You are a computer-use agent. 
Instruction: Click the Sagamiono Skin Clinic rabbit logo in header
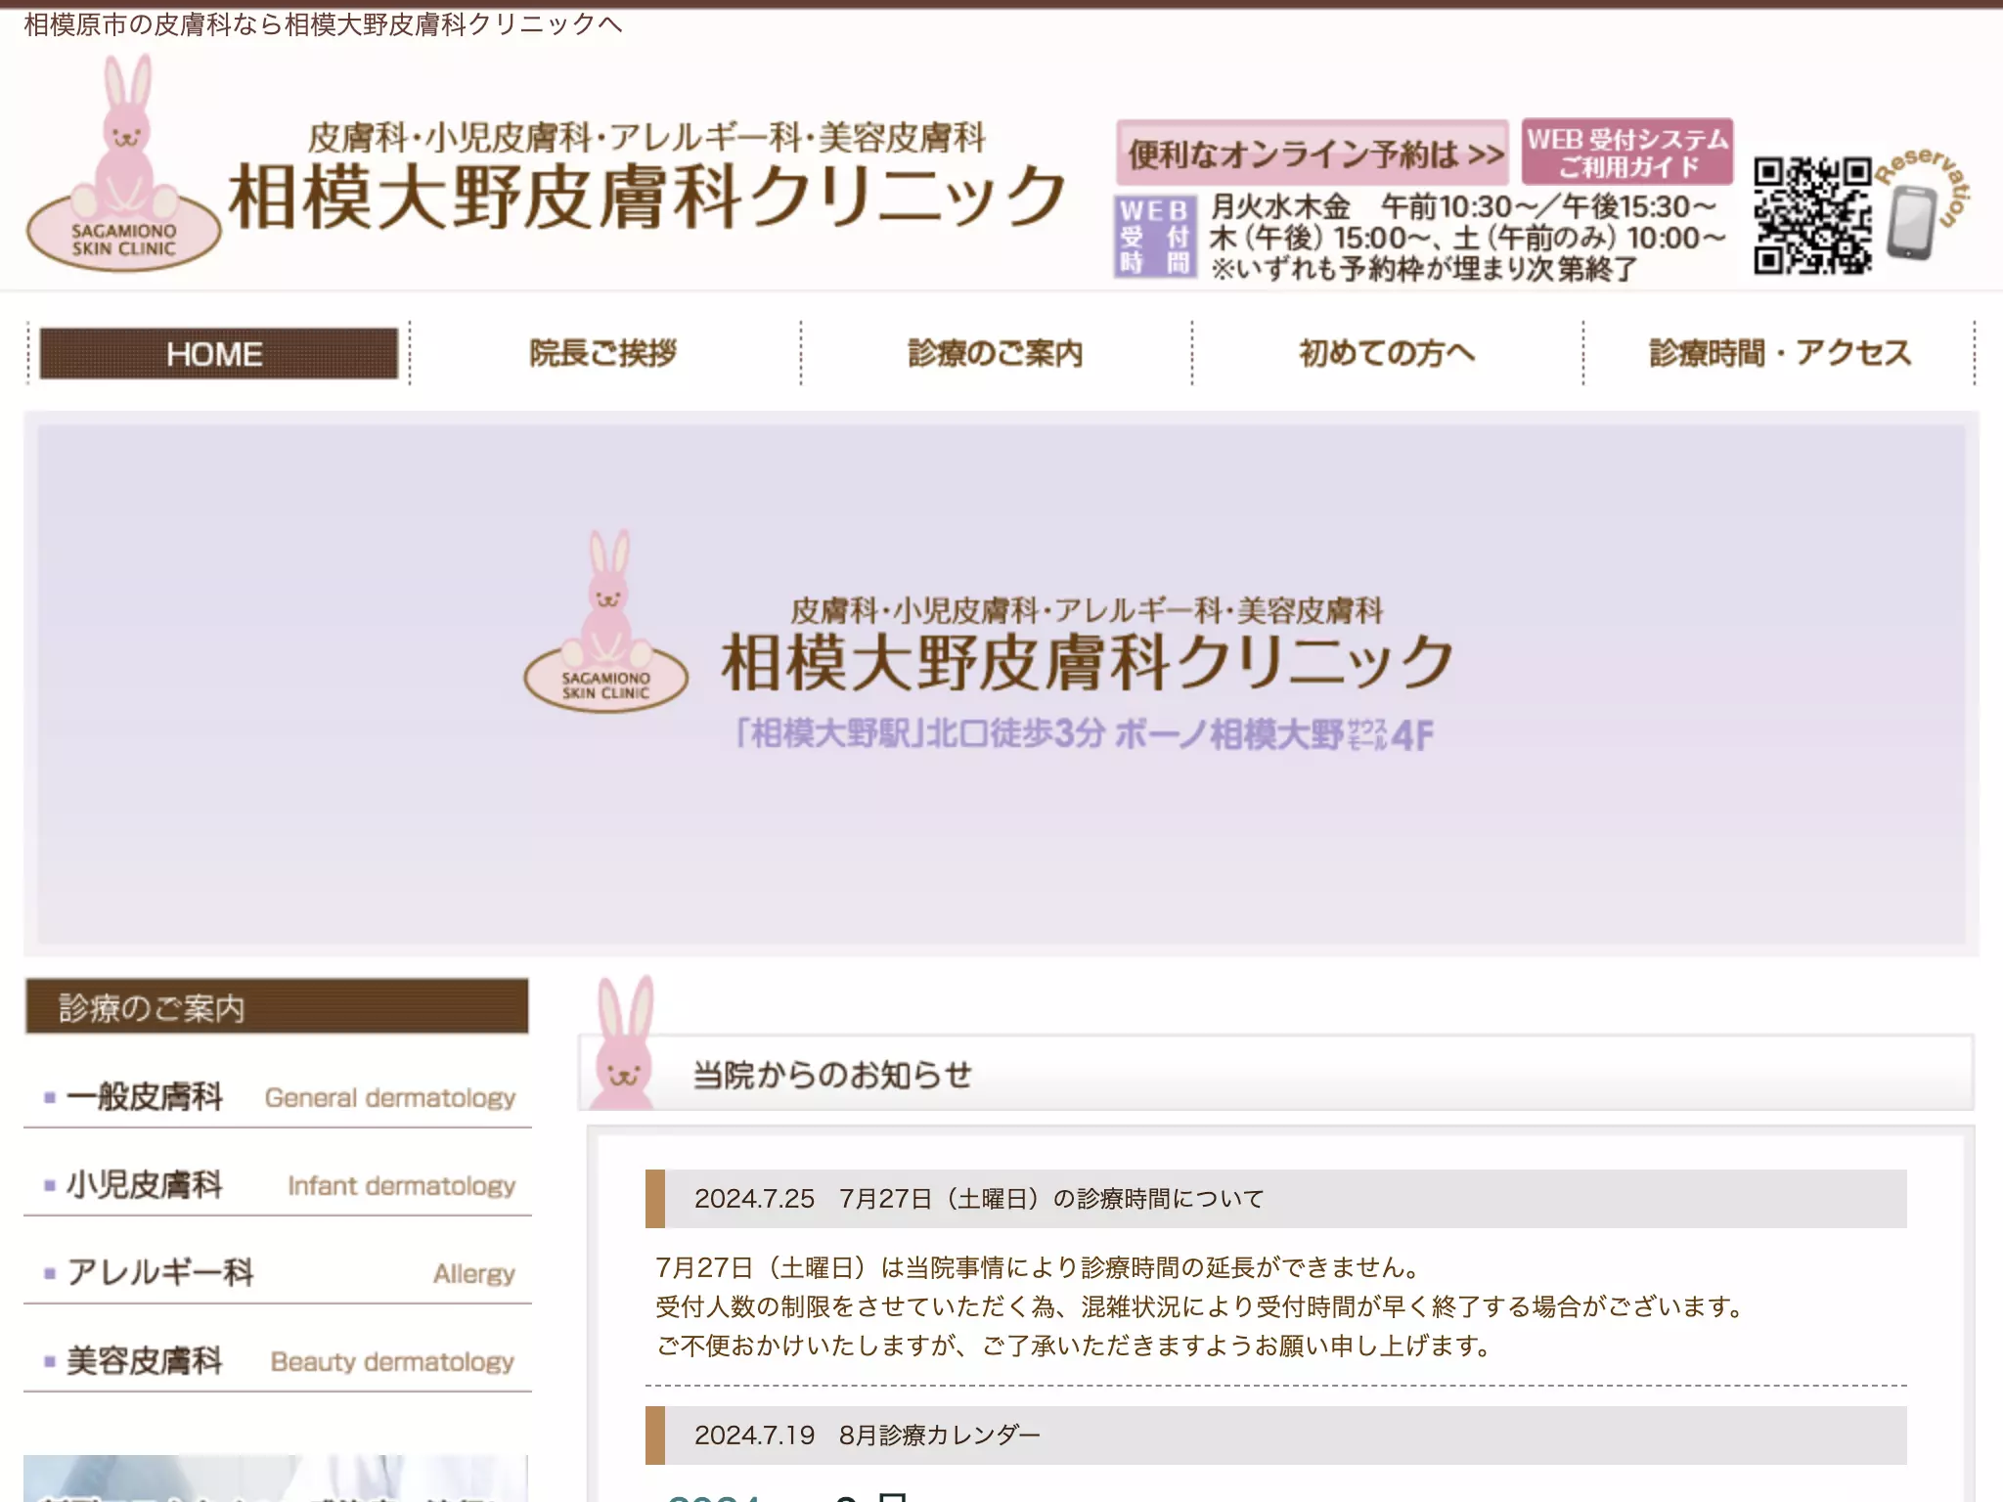pos(124,163)
